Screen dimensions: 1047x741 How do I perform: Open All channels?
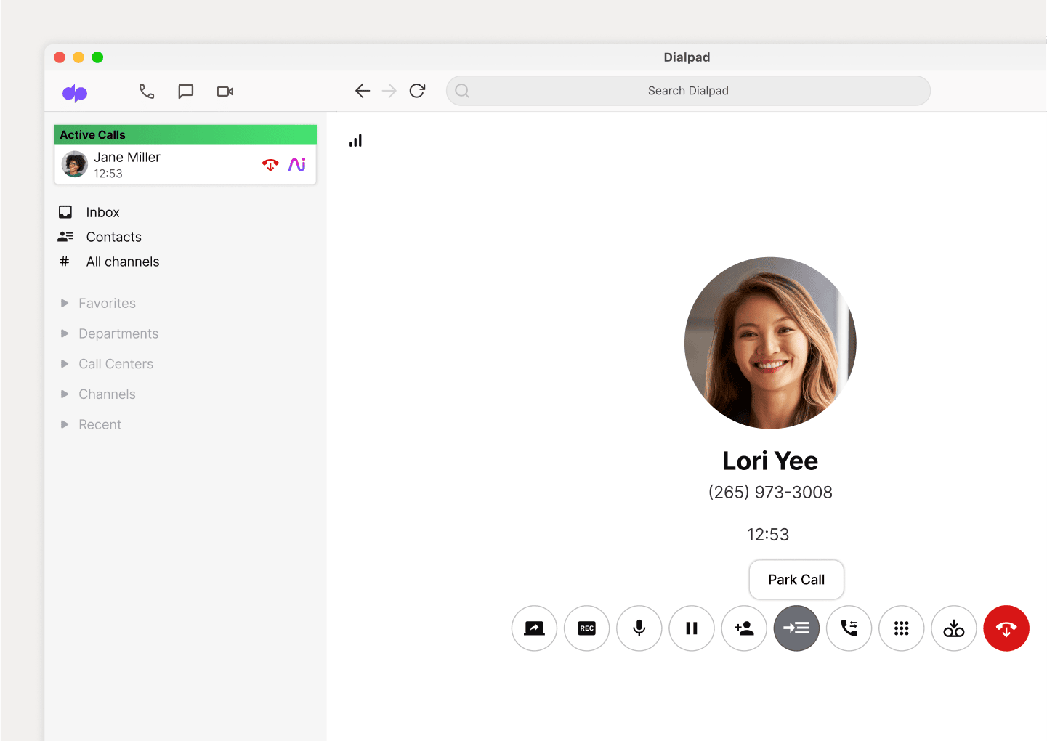pos(122,262)
